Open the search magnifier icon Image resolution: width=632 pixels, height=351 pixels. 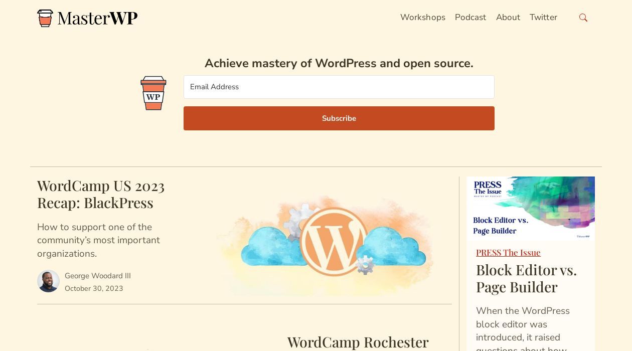coord(583,18)
